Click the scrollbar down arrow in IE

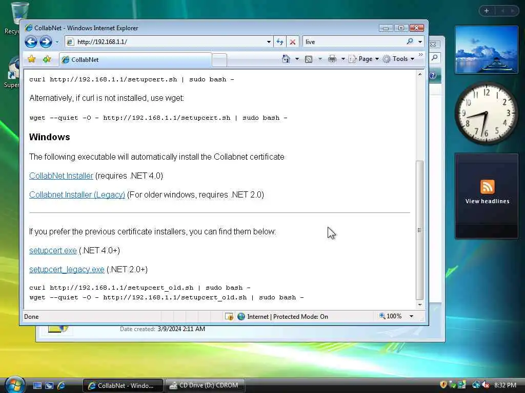419,305
